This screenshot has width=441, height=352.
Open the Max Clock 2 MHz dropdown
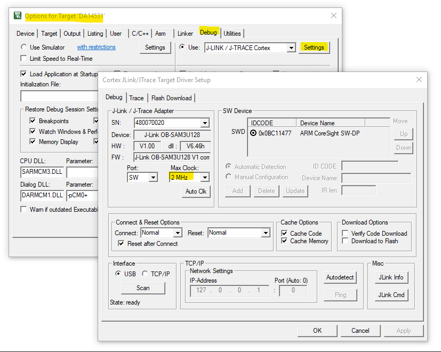(205, 178)
